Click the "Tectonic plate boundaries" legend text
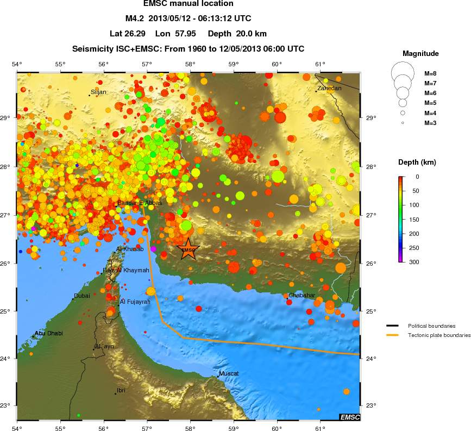 pyautogui.click(x=439, y=335)
